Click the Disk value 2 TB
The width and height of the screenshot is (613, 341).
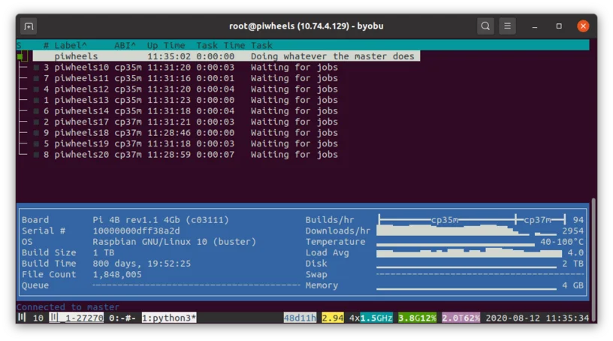click(572, 264)
